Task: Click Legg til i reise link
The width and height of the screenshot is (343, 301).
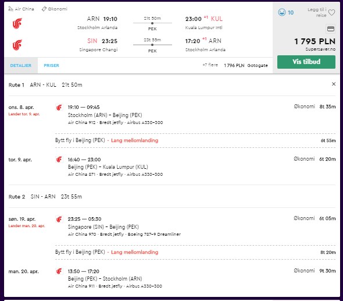Action: [x=317, y=12]
